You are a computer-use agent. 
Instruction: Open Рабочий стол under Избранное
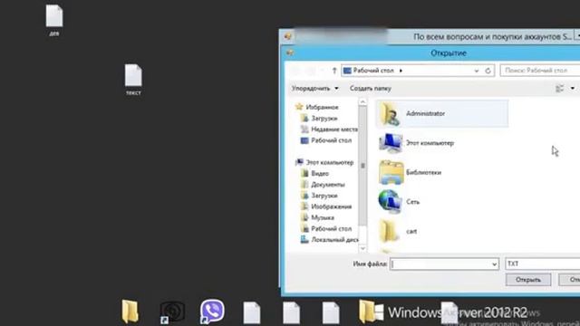(x=326, y=140)
